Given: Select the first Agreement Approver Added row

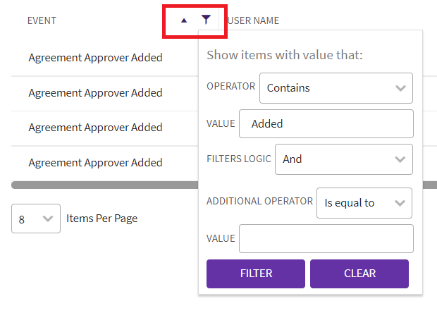Looking at the screenshot, I should click(x=95, y=58).
